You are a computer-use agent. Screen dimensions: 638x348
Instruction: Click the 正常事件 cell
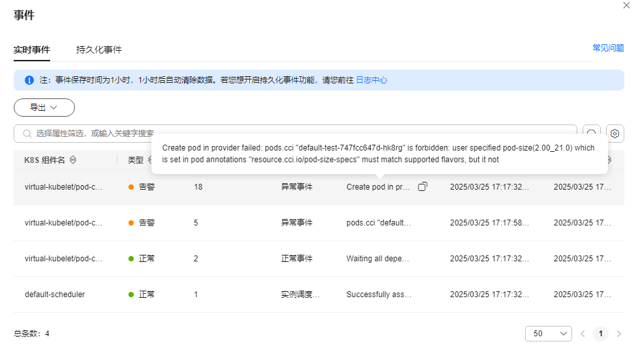297,259
